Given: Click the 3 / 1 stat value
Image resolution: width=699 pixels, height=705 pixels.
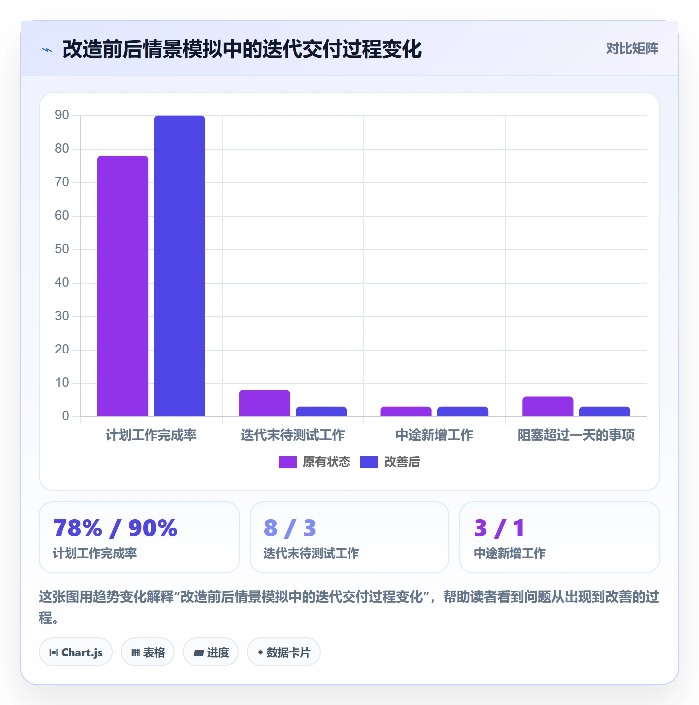Looking at the screenshot, I should tap(499, 528).
